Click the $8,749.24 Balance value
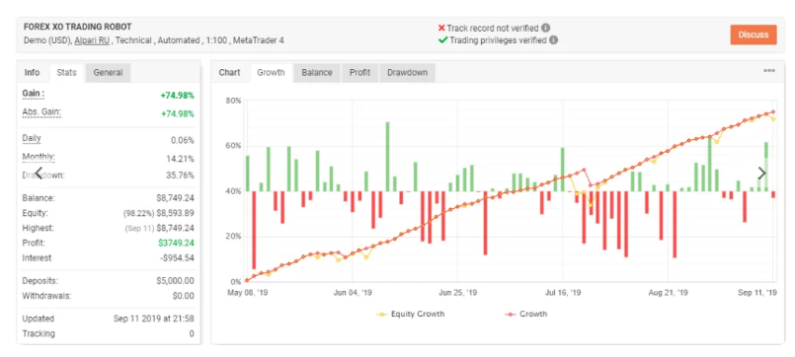 [x=175, y=198]
